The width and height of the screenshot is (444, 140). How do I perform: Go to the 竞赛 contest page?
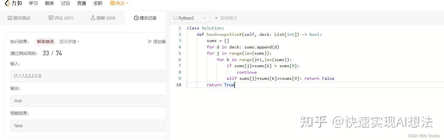click(82, 3)
